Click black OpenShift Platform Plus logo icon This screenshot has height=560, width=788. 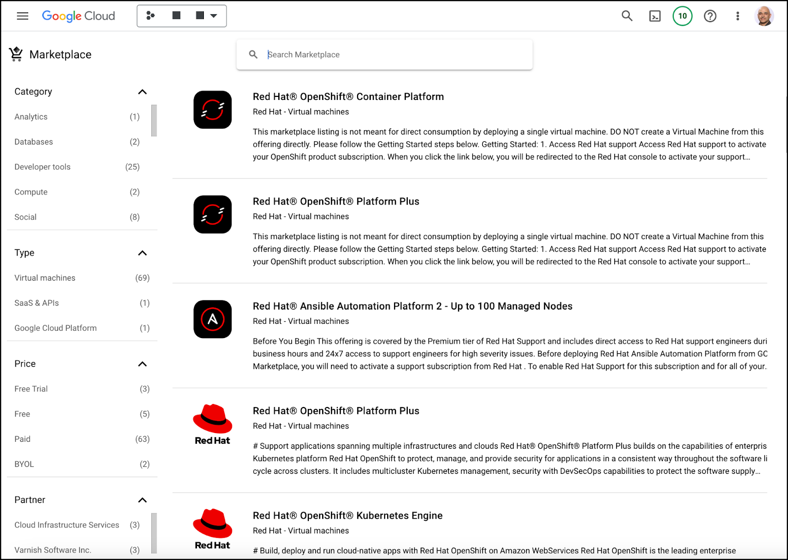(213, 215)
